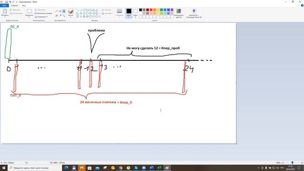Select the Fill with color bucket tool
This screenshot has width=304, height=171.
pyautogui.click(x=60, y=11)
